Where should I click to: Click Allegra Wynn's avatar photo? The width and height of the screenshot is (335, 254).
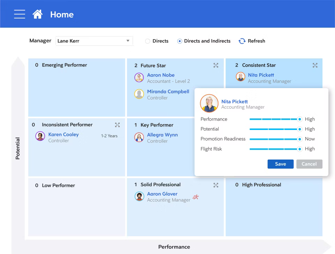pyautogui.click(x=139, y=137)
